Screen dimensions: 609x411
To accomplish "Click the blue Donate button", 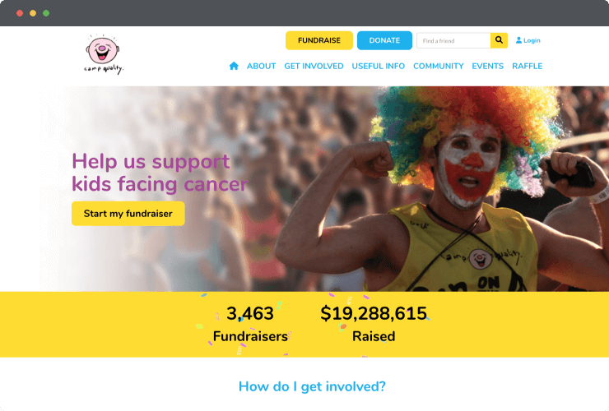I will [384, 40].
